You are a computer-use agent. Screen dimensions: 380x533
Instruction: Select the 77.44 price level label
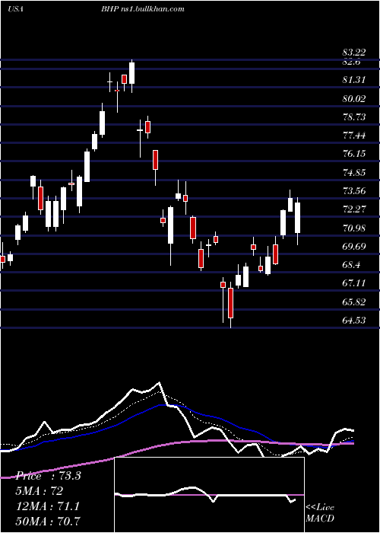(x=354, y=136)
